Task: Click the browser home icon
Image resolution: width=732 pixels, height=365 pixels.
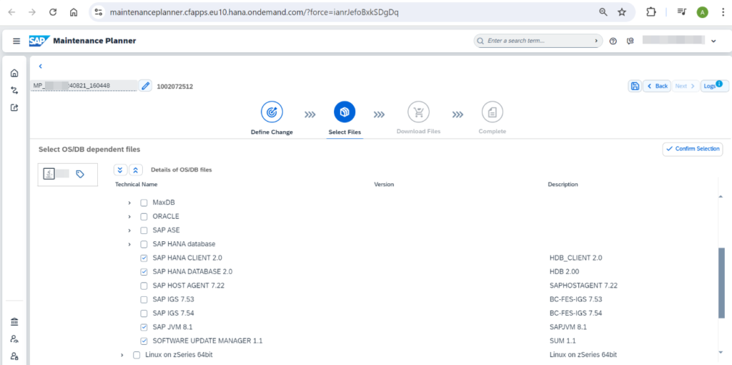Action: [x=74, y=13]
